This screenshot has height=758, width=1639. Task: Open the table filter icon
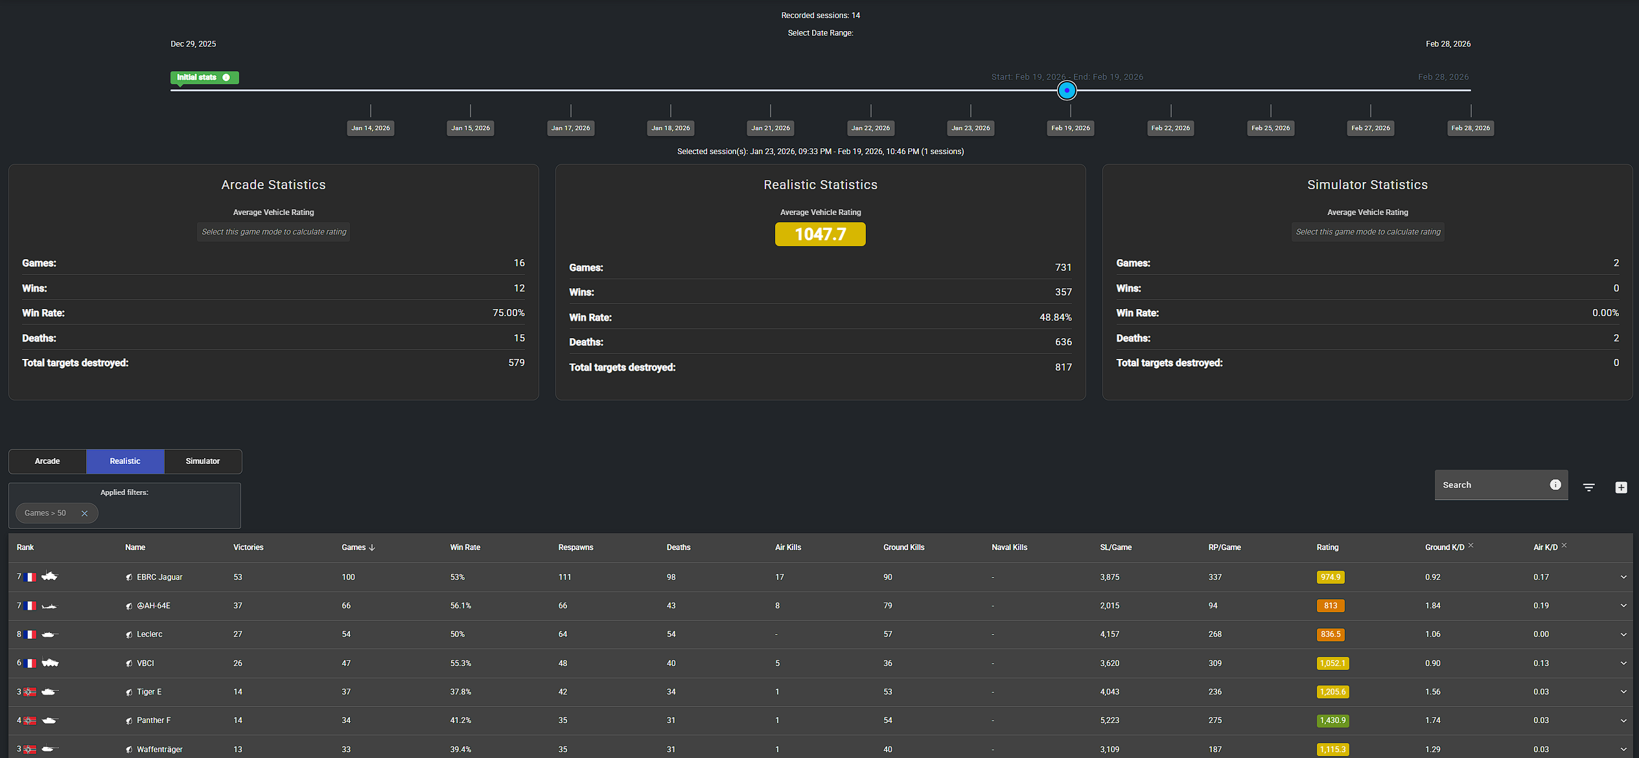coord(1588,487)
